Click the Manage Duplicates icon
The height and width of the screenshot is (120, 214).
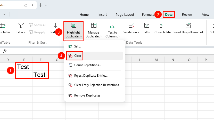[x=94, y=25]
